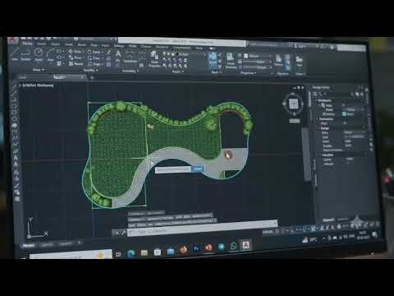This screenshot has width=394, height=296.
Task: Expand the Layers panel dropdown
Action: click(177, 72)
